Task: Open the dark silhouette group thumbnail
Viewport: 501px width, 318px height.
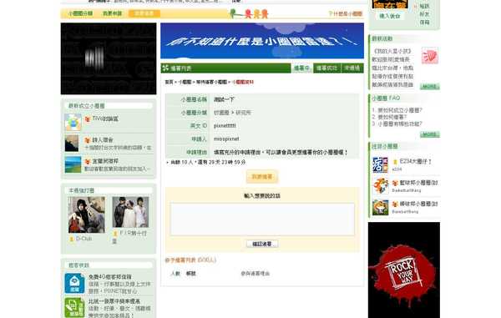Action: [72, 144]
